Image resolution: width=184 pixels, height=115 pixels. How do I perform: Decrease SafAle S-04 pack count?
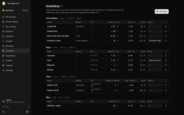pyautogui.click(x=106, y=85)
